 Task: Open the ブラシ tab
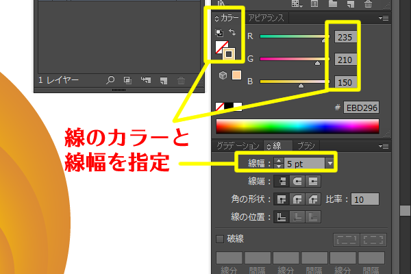click(x=306, y=146)
